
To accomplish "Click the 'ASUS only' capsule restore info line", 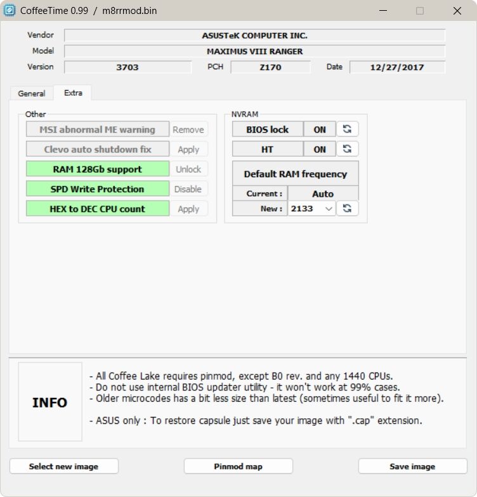I will [256, 421].
